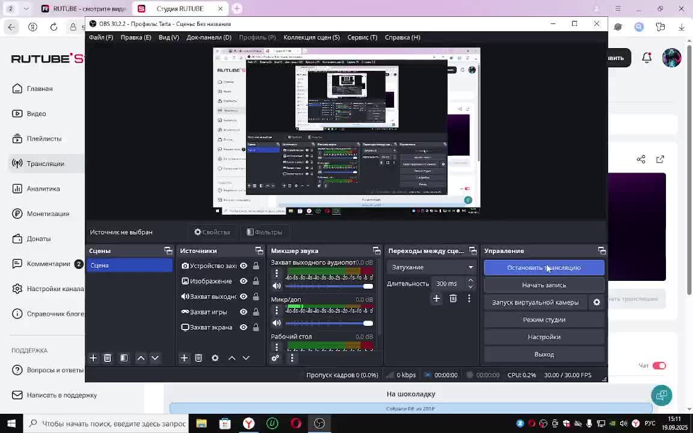Open advanced audio properties gears icon
The image size is (693, 433).
coord(276,358)
